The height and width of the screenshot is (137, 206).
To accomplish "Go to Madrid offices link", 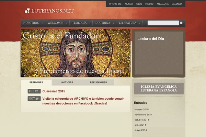I will coord(149,4).
